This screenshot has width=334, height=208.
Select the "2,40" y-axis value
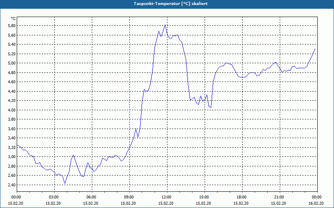(12, 185)
